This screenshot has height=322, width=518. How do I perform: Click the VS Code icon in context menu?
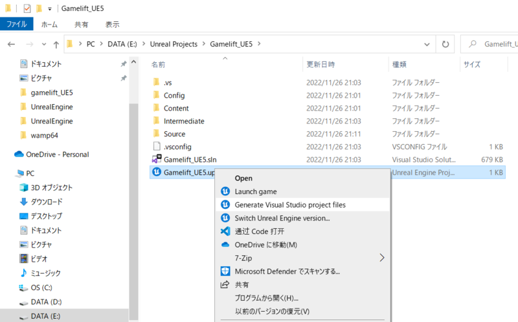click(x=225, y=231)
